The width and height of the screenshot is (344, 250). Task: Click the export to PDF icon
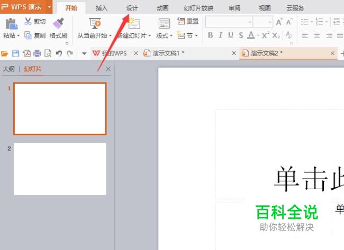click(26, 53)
